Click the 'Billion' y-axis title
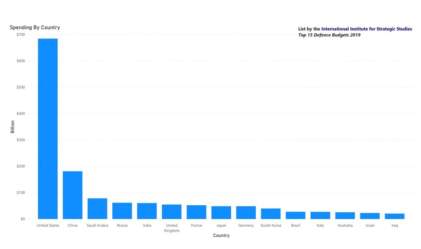This screenshot has width=421, height=249. (12, 127)
